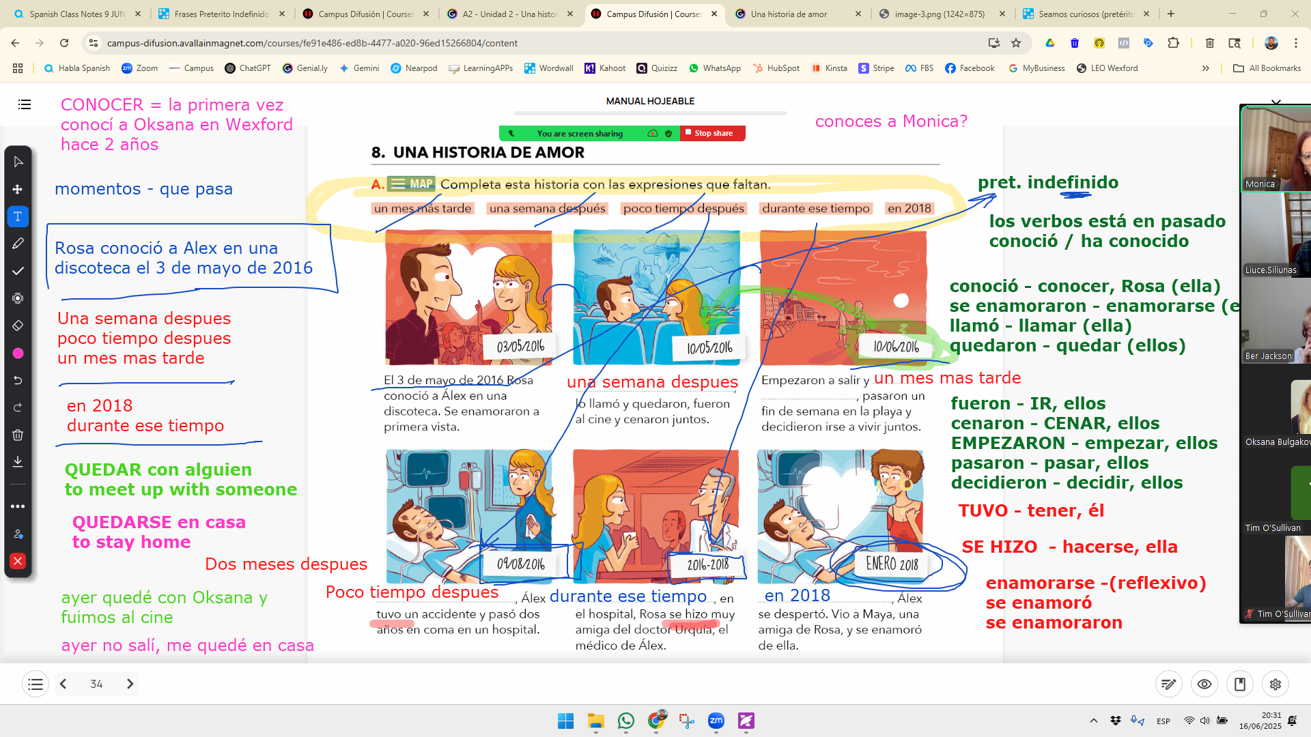Go to the next page of the manual
Viewport: 1311px width, 737px height.
130,684
